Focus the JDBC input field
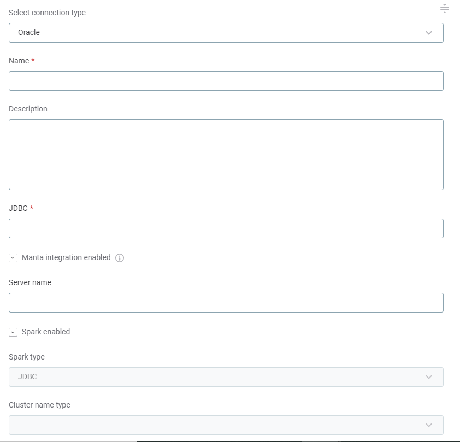 226,228
